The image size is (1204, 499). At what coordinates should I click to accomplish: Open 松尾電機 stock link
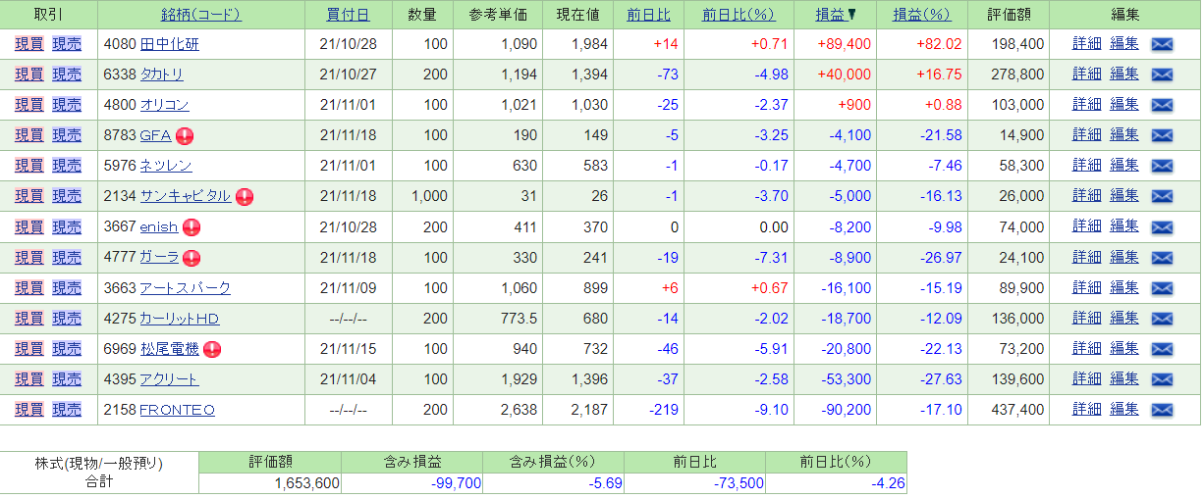(170, 349)
